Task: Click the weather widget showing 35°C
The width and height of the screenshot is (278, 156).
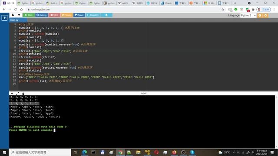Action: click(224, 152)
